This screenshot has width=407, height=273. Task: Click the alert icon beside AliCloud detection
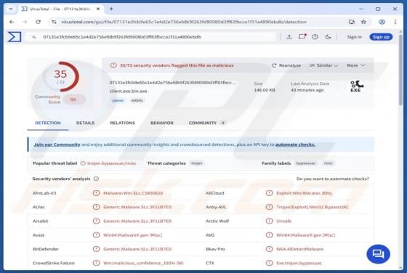(270, 193)
